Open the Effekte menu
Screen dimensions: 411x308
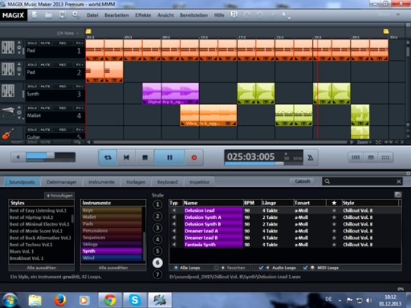coord(143,14)
